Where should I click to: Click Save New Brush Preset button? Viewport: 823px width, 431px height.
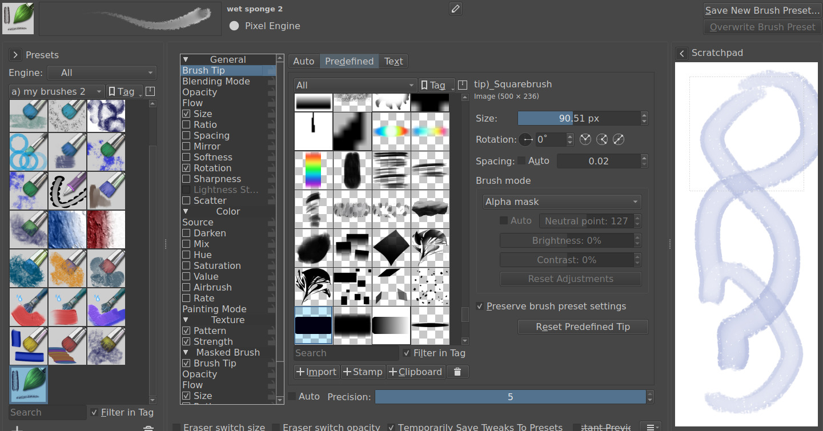762,10
